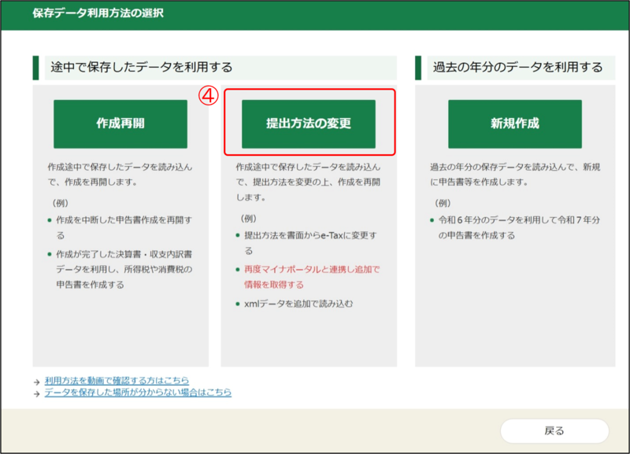Click the green bar beside 過去の年分のデータを利用する
The image size is (630, 454).
(418, 68)
